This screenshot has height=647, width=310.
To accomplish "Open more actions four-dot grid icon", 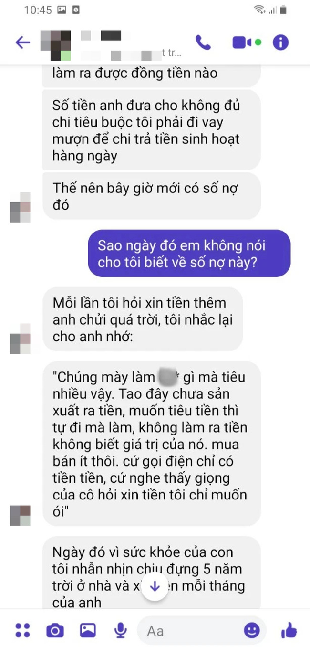I will 22,630.
